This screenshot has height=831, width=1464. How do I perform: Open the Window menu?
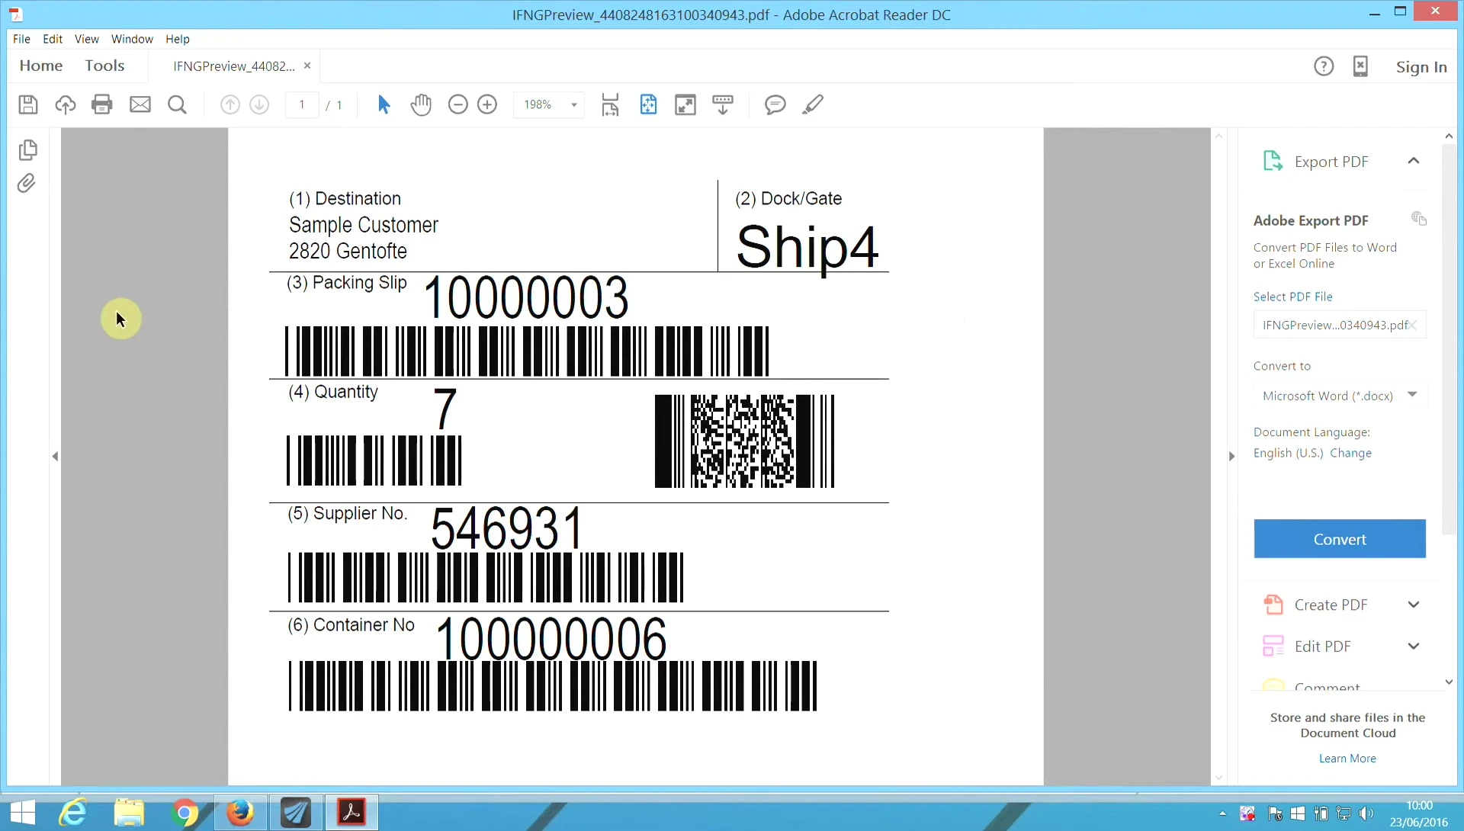[132, 39]
